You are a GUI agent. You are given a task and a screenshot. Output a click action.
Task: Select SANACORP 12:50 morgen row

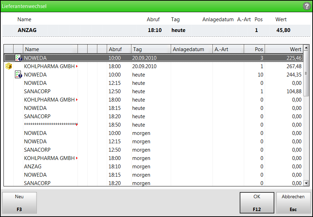tap(153, 150)
